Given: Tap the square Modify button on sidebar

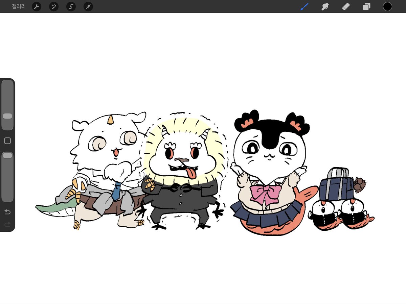Looking at the screenshot, I should pos(7,141).
